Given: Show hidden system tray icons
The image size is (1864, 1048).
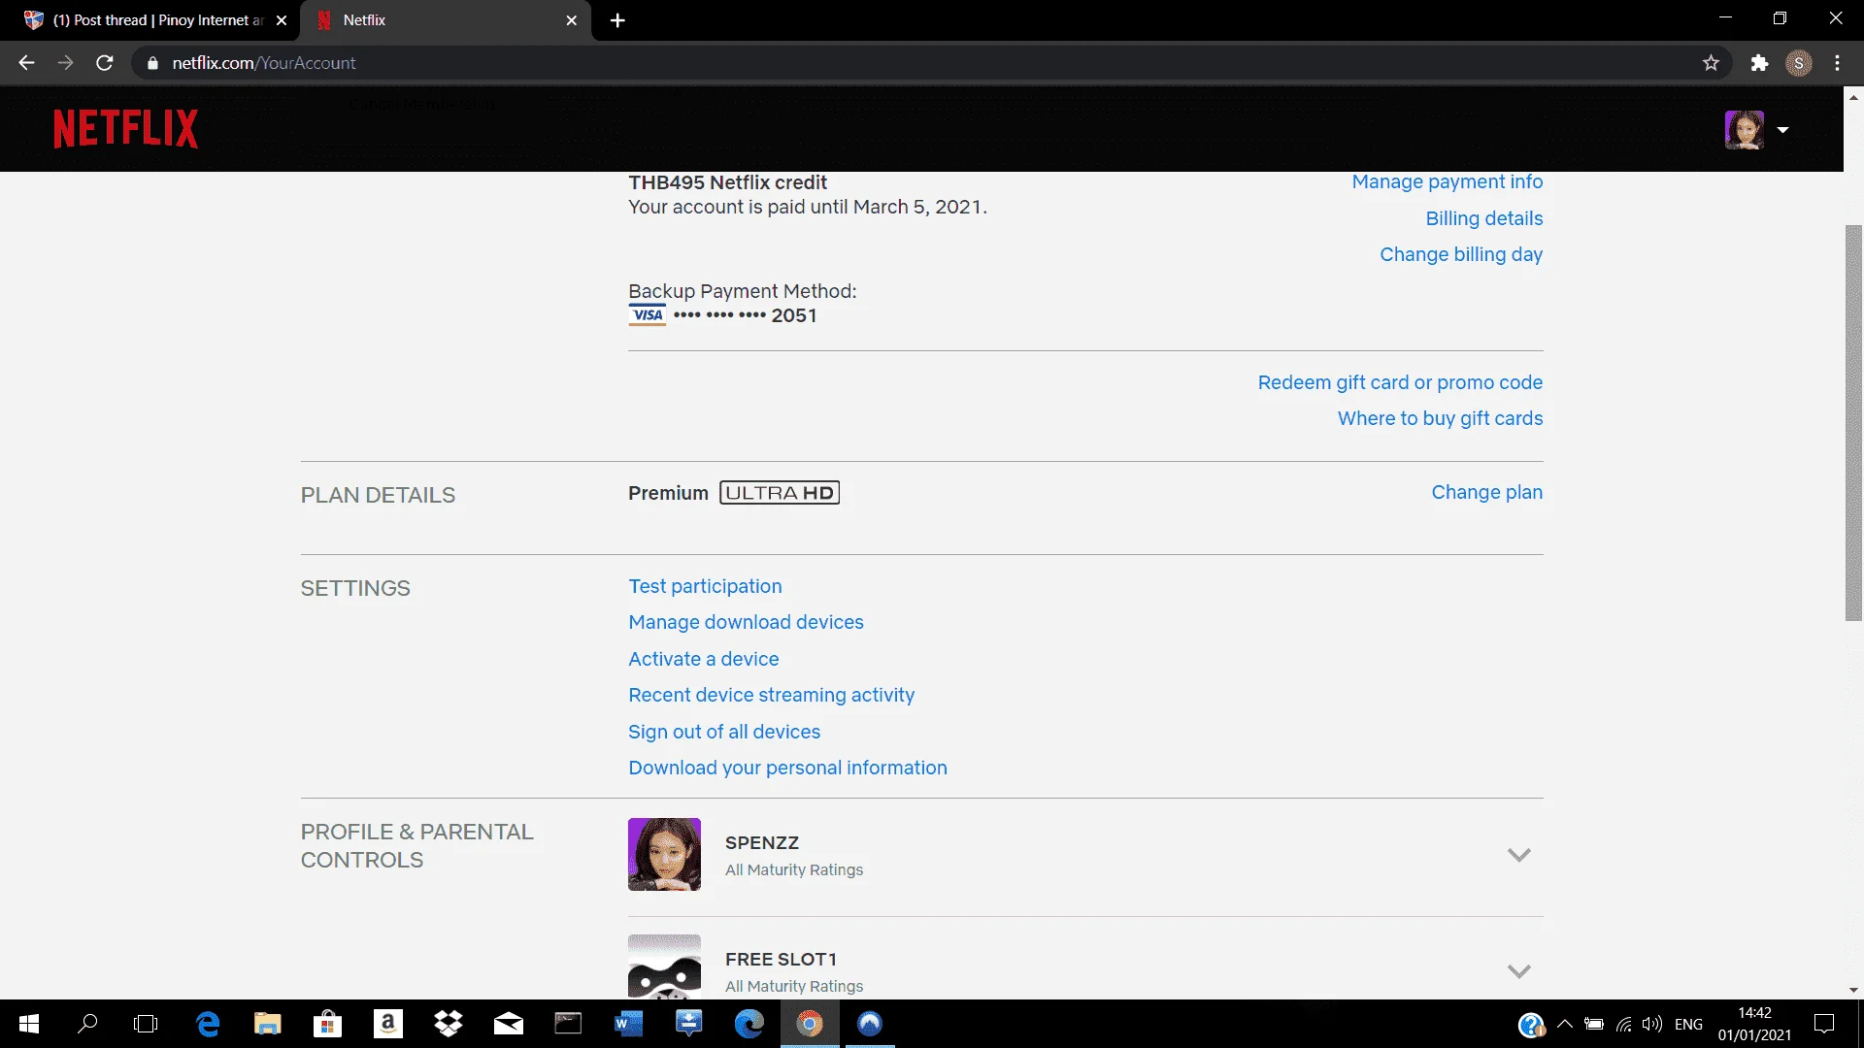Looking at the screenshot, I should point(1564,1024).
